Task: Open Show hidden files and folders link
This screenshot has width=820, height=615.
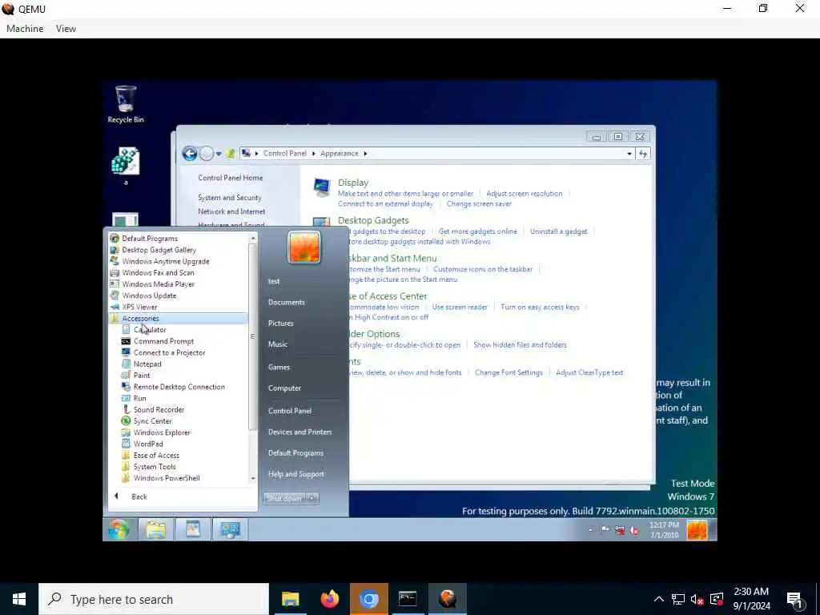Action: click(520, 345)
